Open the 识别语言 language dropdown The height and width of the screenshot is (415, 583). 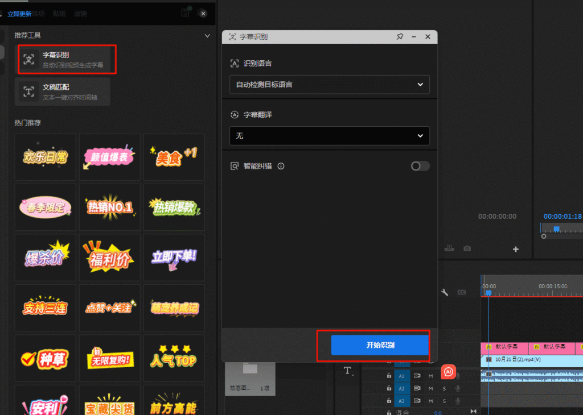[x=329, y=84]
